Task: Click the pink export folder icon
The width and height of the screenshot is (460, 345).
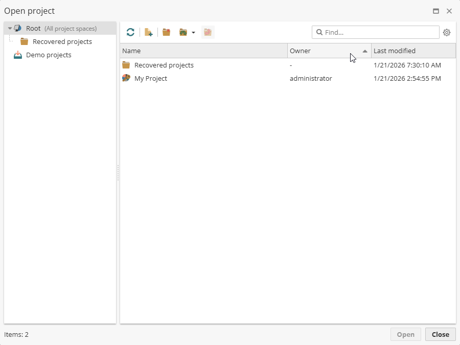Action: (x=208, y=32)
